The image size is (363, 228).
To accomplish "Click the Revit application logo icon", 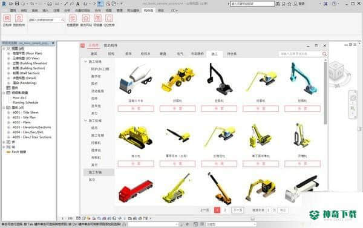I will click(x=4, y=4).
